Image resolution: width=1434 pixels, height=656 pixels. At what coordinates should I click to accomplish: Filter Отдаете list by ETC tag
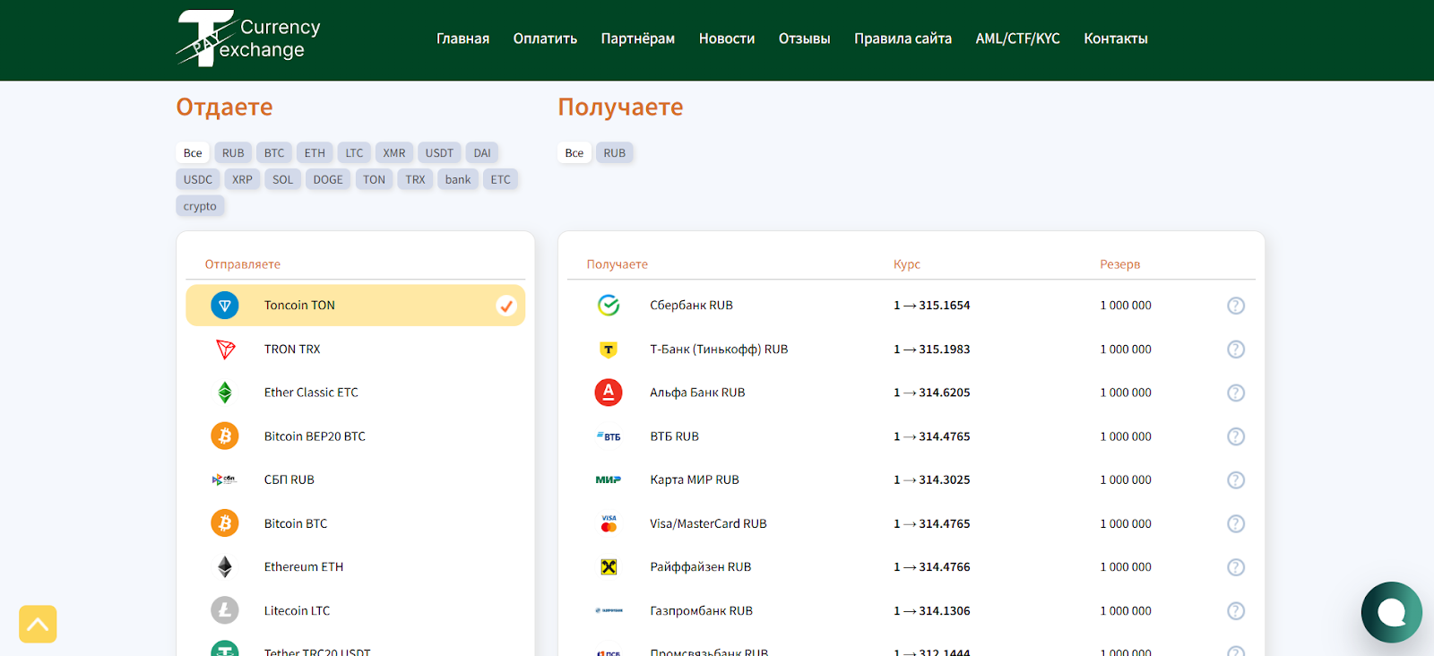[x=500, y=179]
